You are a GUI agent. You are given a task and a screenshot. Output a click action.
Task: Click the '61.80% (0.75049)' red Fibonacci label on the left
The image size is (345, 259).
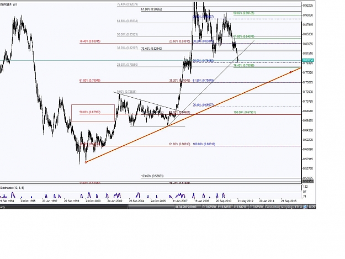click(x=90, y=81)
